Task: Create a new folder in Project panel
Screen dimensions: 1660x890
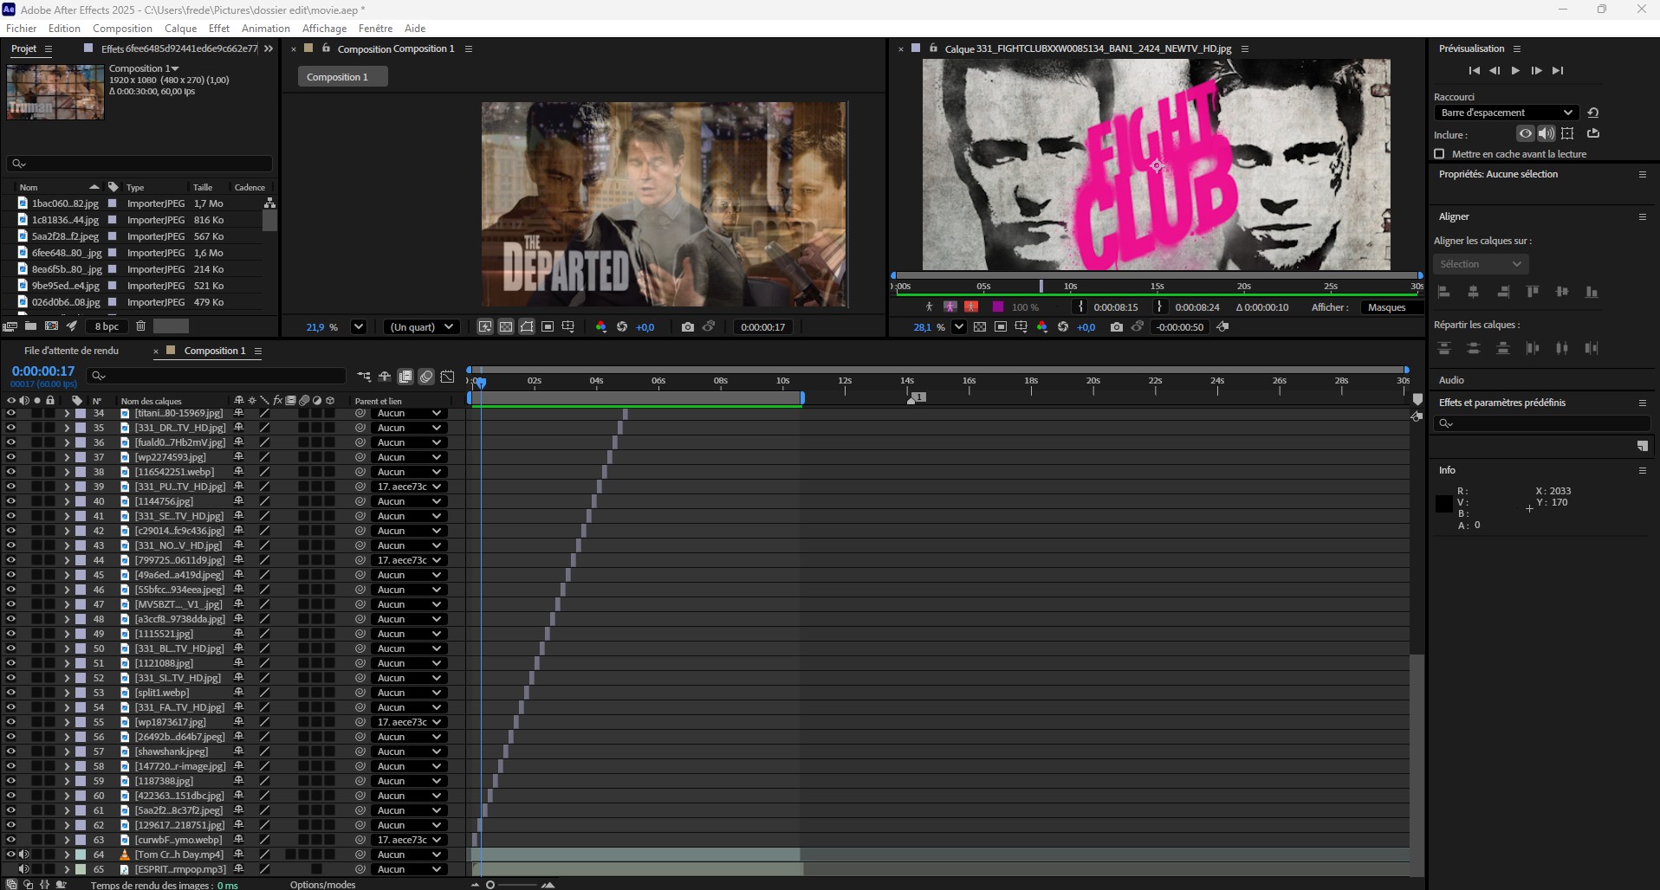Action: pyautogui.click(x=30, y=326)
